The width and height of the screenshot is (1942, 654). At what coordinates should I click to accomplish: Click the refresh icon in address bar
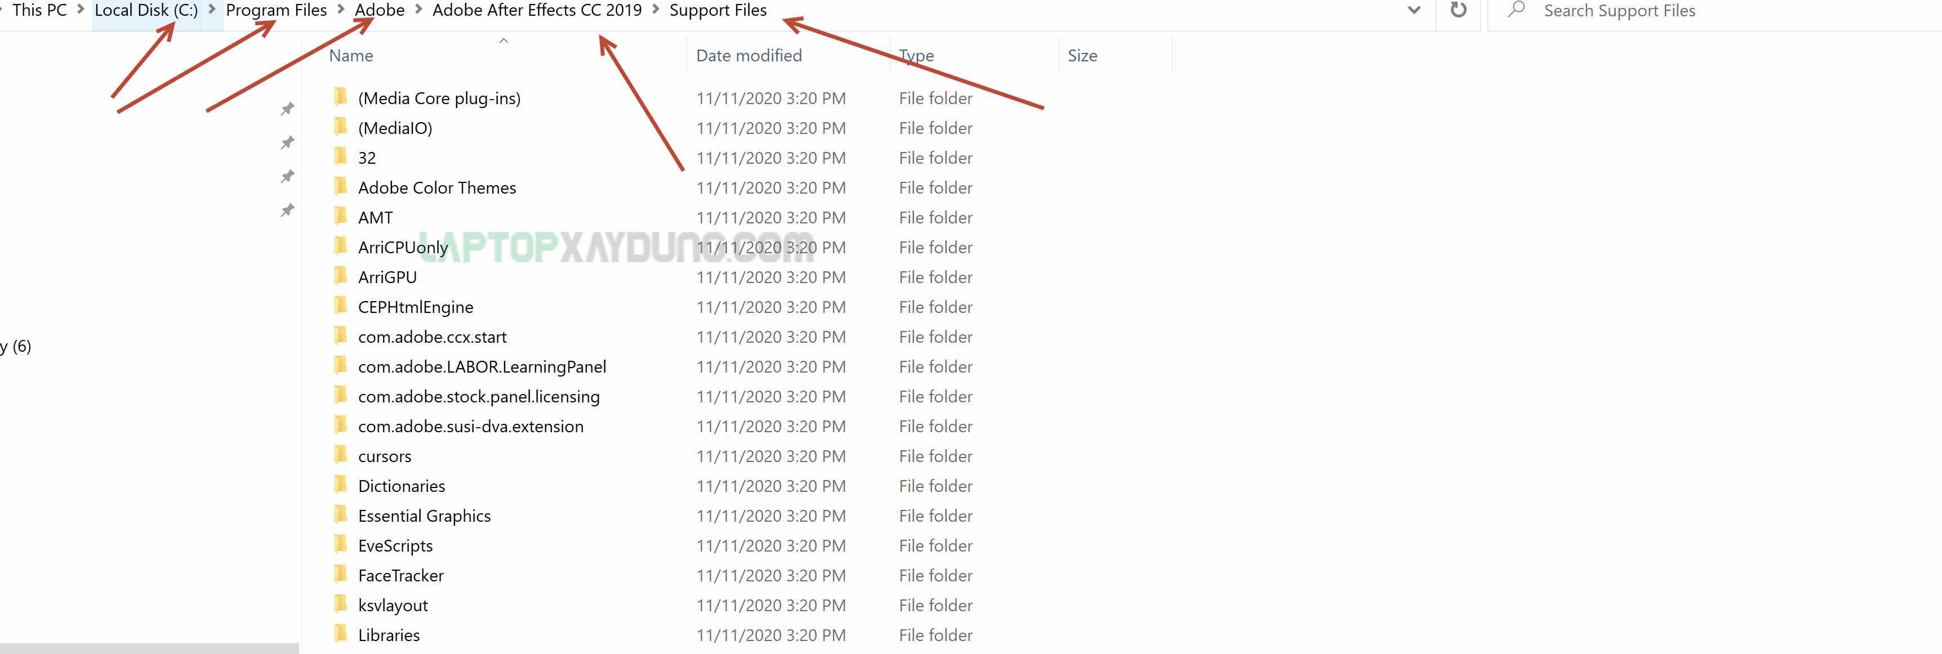tap(1458, 10)
